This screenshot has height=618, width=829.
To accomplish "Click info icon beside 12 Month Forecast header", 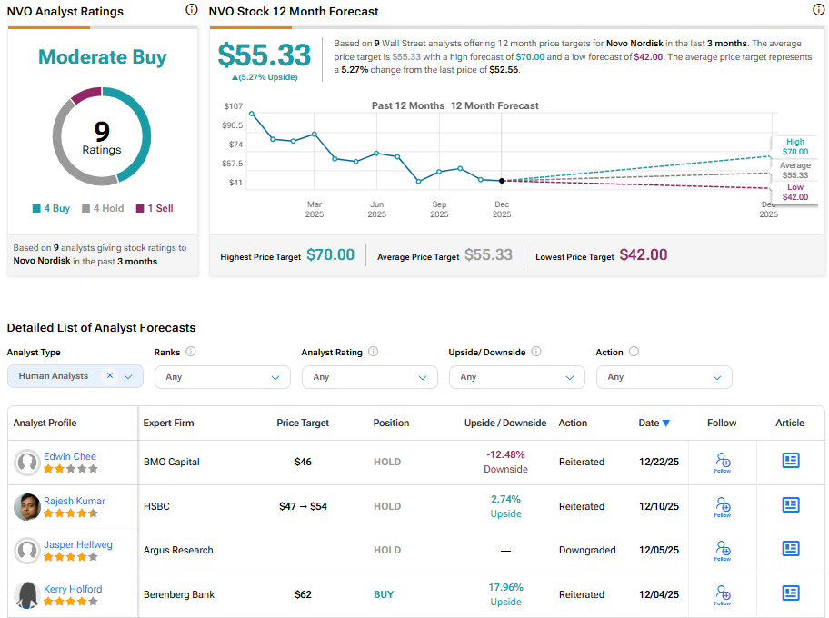I will click(x=818, y=10).
